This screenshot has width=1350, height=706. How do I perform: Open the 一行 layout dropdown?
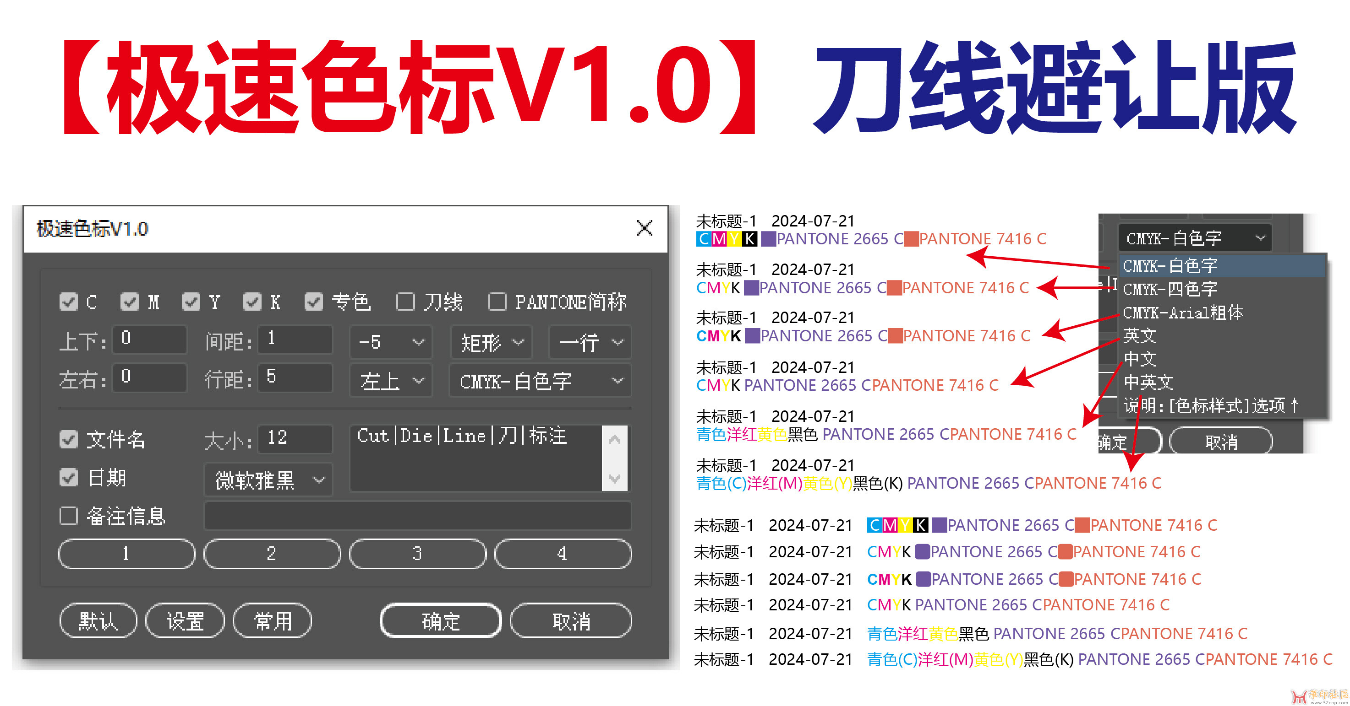590,342
